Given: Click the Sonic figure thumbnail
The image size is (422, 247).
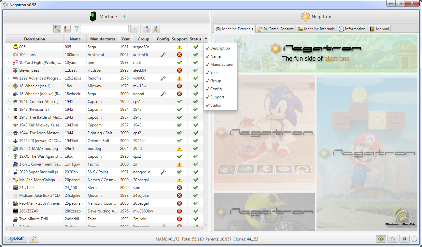Looking at the screenshot, I should point(264,133).
